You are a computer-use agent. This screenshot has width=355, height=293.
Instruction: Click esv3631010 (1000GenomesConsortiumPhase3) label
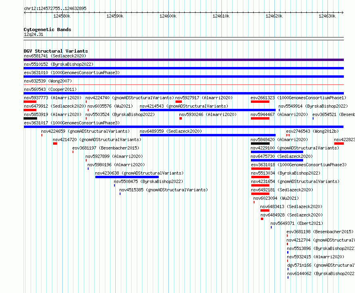point(72,73)
